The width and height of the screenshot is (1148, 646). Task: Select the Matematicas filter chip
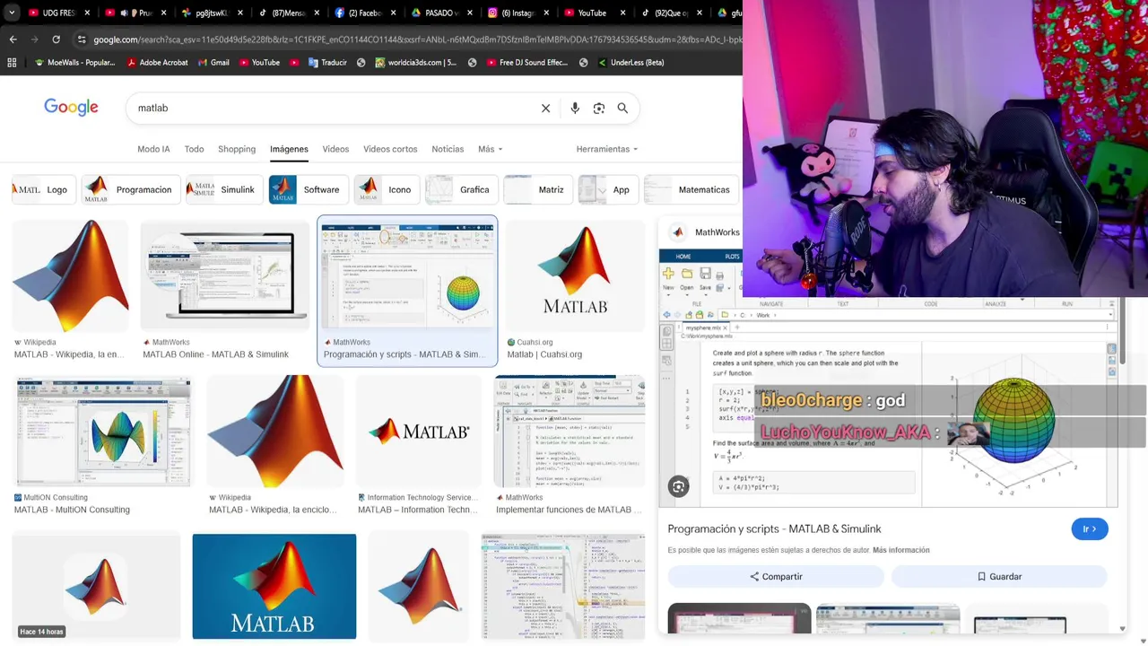691,189
